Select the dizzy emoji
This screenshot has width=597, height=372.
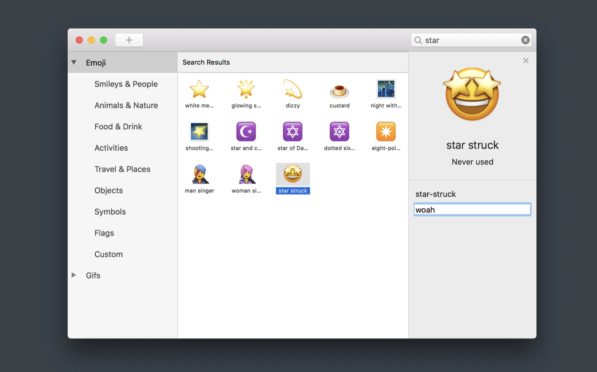pos(293,89)
